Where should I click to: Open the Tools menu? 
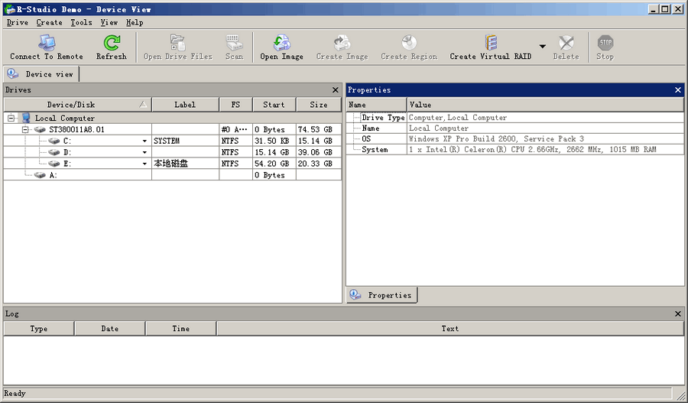coord(81,23)
